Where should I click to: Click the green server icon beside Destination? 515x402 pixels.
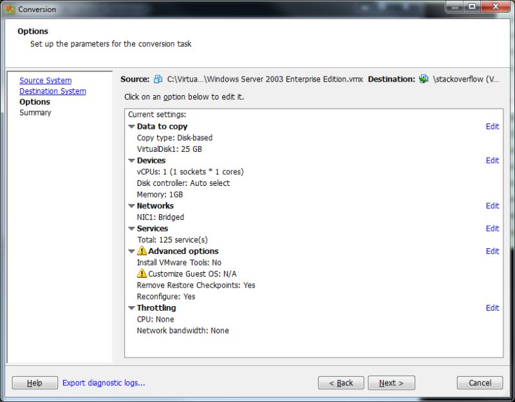pos(425,78)
